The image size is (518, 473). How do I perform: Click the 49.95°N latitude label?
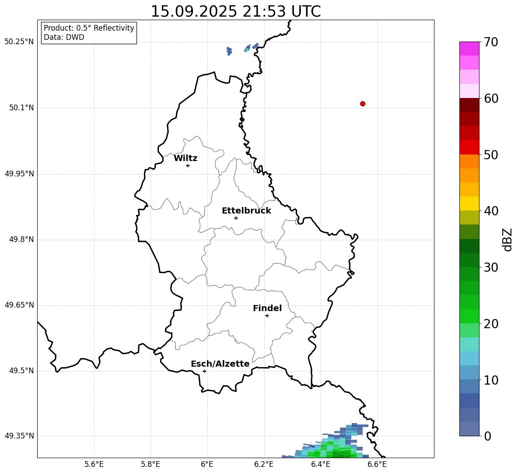click(19, 174)
